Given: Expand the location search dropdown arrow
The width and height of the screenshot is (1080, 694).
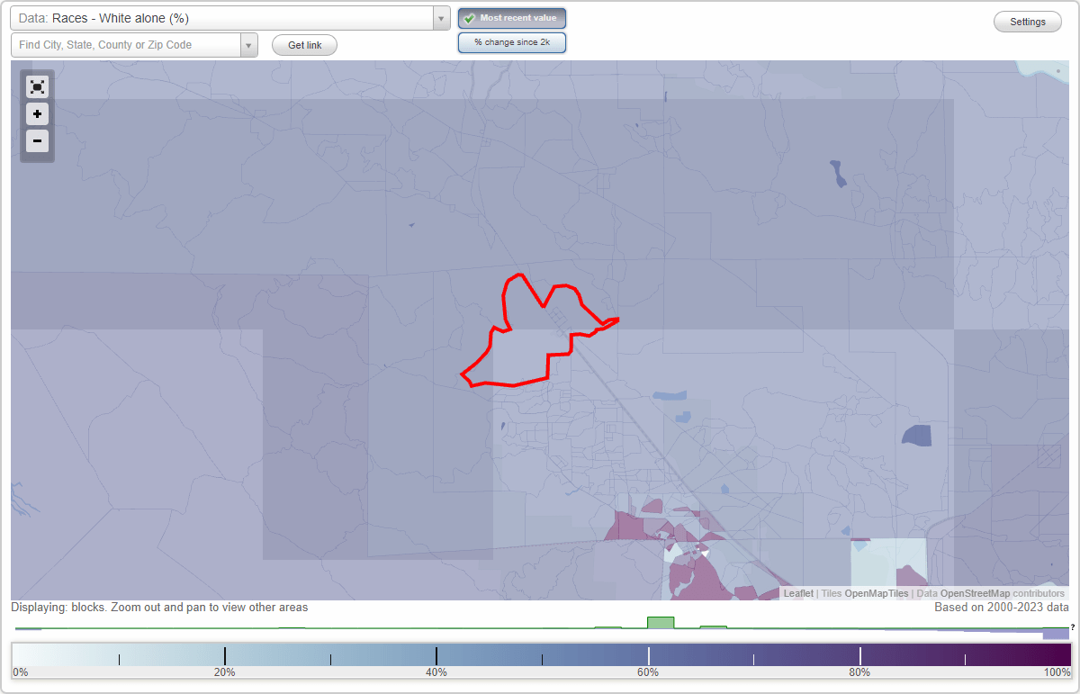Looking at the screenshot, I should pos(249,44).
